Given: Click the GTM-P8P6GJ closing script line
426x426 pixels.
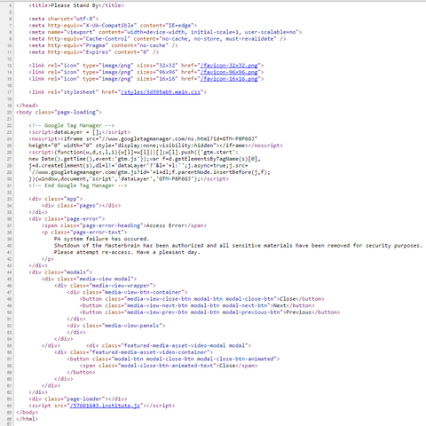Looking at the screenshot, I should [x=129, y=178].
